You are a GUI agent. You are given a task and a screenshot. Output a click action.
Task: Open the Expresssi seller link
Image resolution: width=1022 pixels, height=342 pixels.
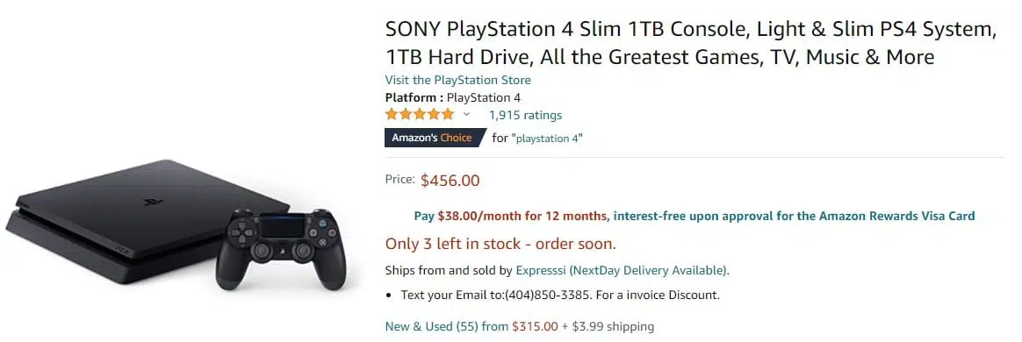click(x=623, y=270)
